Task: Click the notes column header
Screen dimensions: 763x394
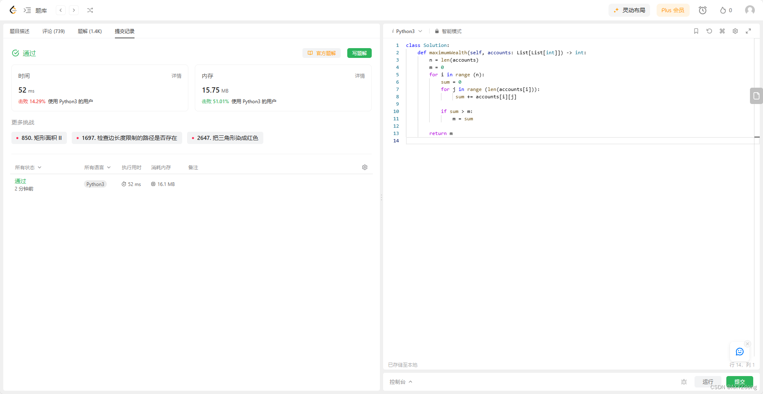Action: 193,167
